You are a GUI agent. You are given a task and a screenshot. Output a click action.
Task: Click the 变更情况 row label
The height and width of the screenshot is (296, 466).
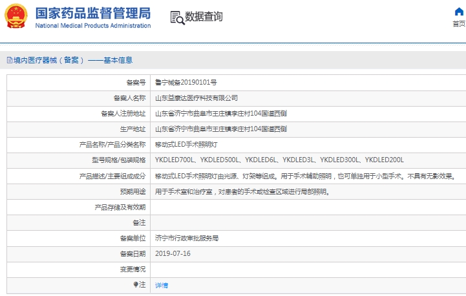133,269
